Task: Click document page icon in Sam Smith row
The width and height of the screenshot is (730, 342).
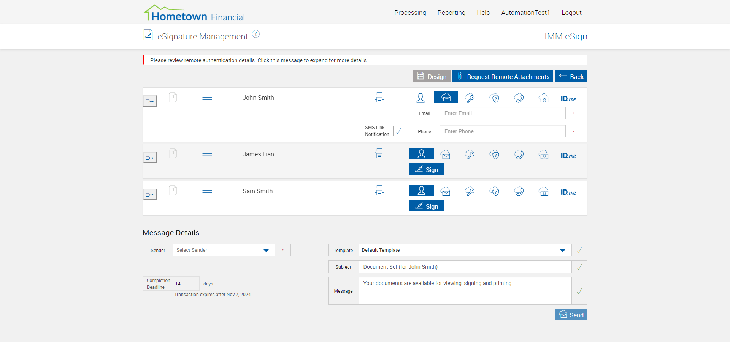Action: click(x=173, y=190)
